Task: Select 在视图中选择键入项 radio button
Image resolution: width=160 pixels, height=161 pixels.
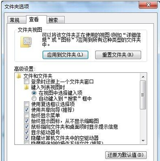Action: tap(34, 93)
